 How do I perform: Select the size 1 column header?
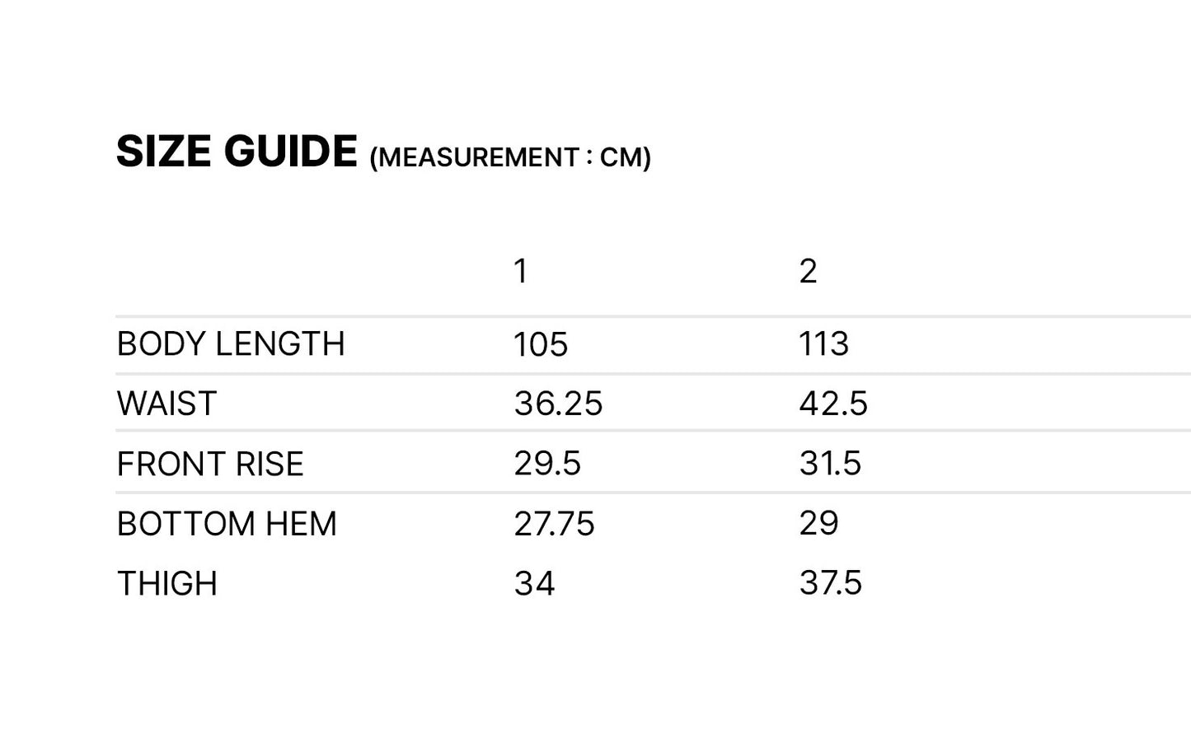pyautogui.click(x=520, y=271)
